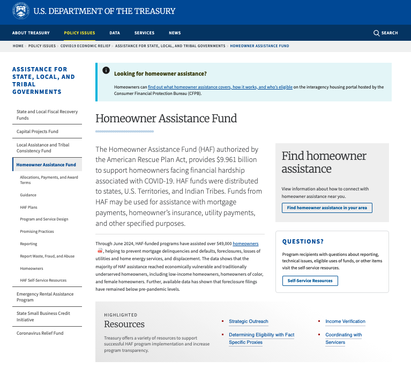Click the Highlighted Resources heading
The height and width of the screenshot is (368, 411).
[124, 320]
